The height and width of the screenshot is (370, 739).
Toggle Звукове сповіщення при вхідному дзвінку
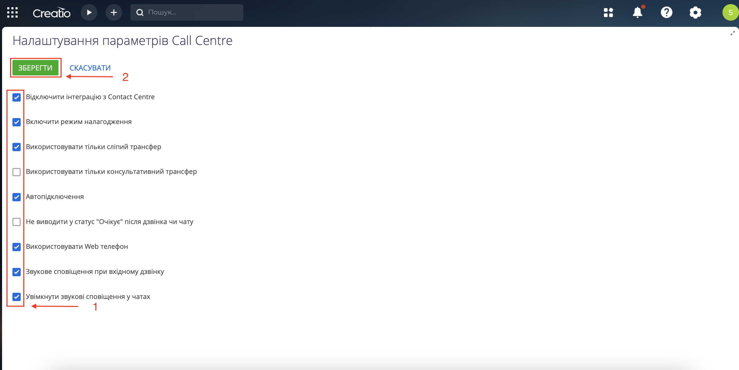pos(17,272)
